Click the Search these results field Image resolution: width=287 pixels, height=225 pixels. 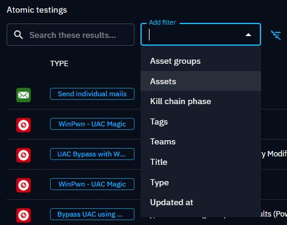(71, 35)
